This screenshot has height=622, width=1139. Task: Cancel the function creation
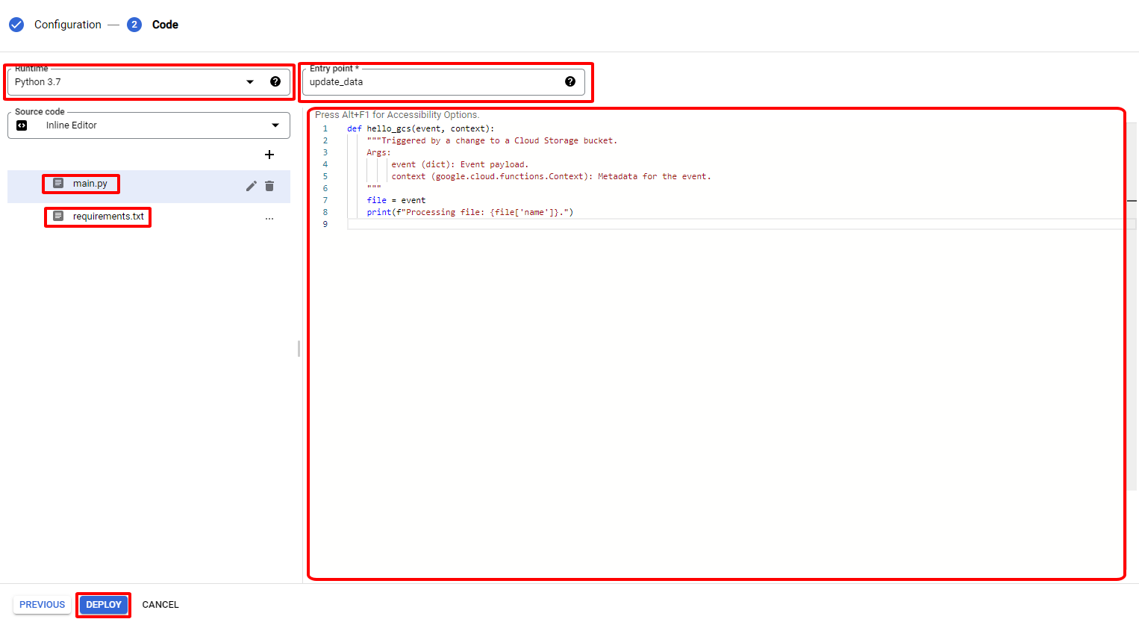point(160,605)
